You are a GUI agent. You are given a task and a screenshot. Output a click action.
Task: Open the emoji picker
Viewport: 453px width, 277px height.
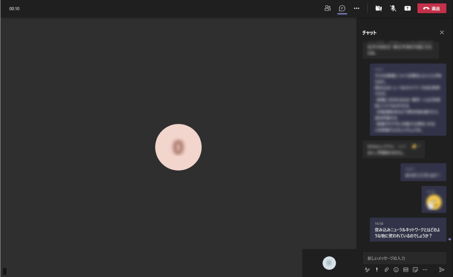point(396,270)
